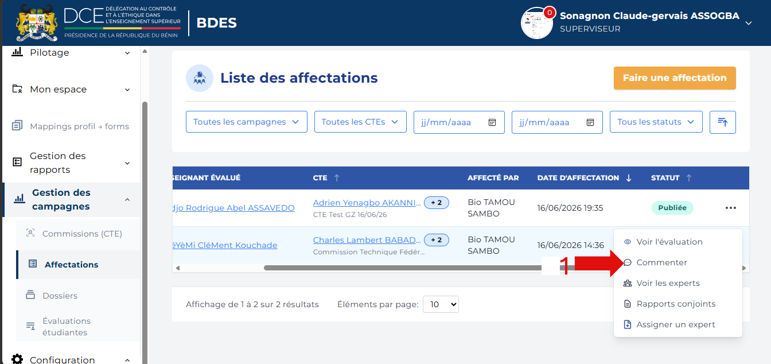This screenshot has height=364, width=771.
Task: Click the Publiée status badge
Action: click(x=672, y=208)
